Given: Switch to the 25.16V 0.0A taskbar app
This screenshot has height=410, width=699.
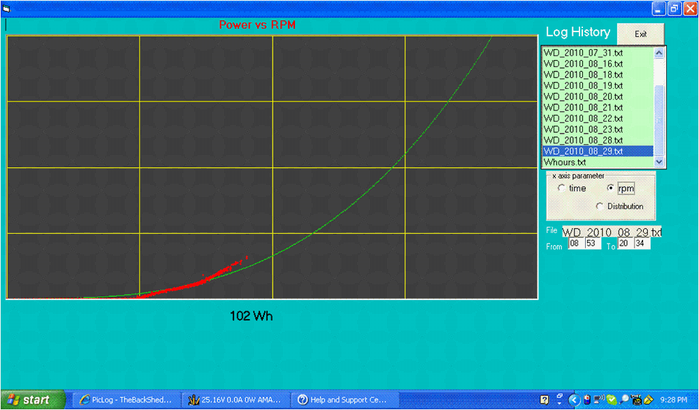Looking at the screenshot, I should point(234,400).
